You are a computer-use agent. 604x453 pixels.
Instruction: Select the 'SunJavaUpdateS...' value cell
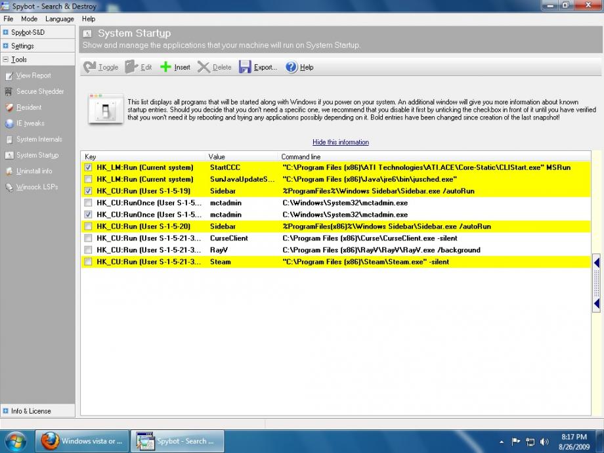coord(242,179)
